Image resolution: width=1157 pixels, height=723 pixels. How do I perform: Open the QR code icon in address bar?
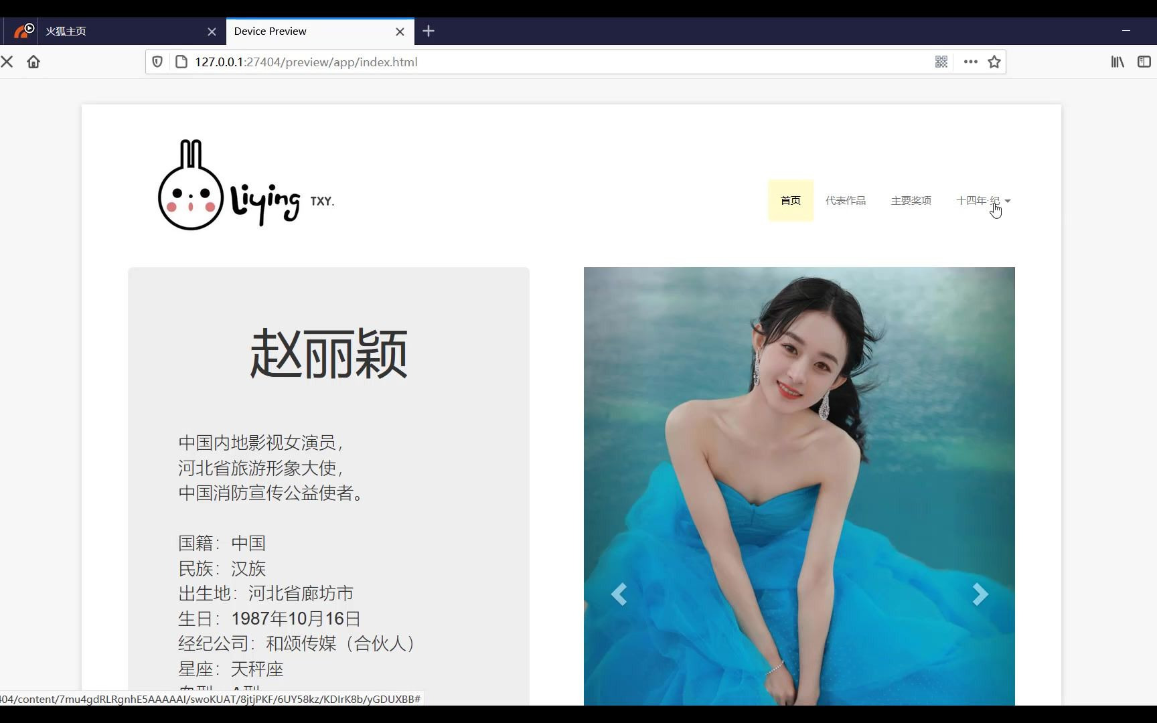point(941,62)
